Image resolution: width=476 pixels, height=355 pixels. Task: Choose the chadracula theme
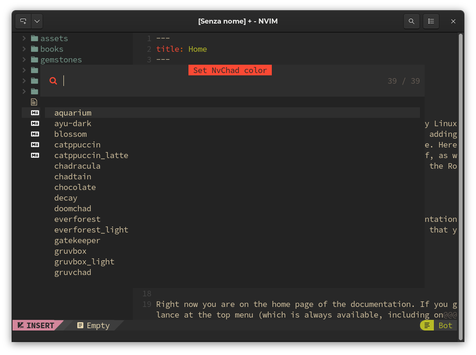[x=77, y=166]
